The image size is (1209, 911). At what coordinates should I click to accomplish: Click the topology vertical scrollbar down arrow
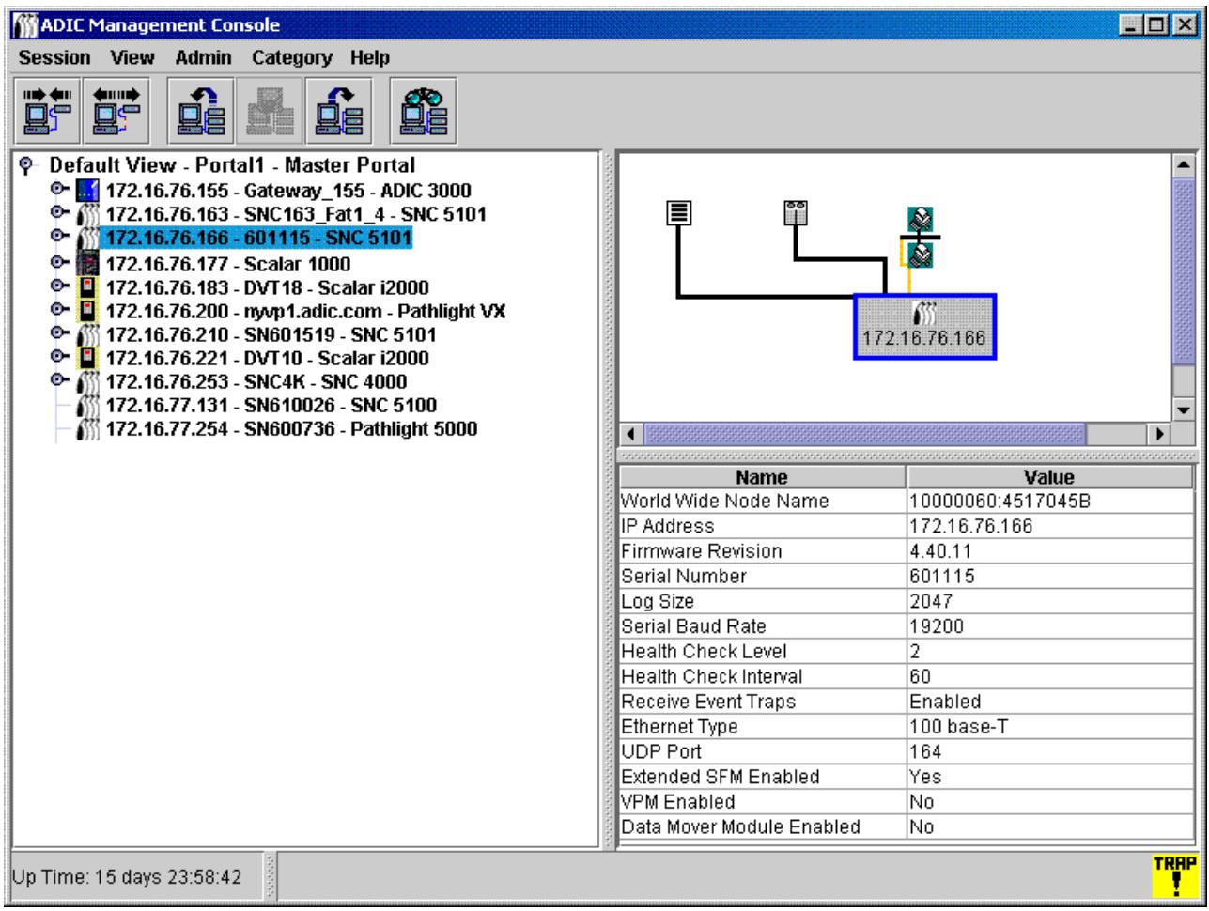pos(1184,409)
